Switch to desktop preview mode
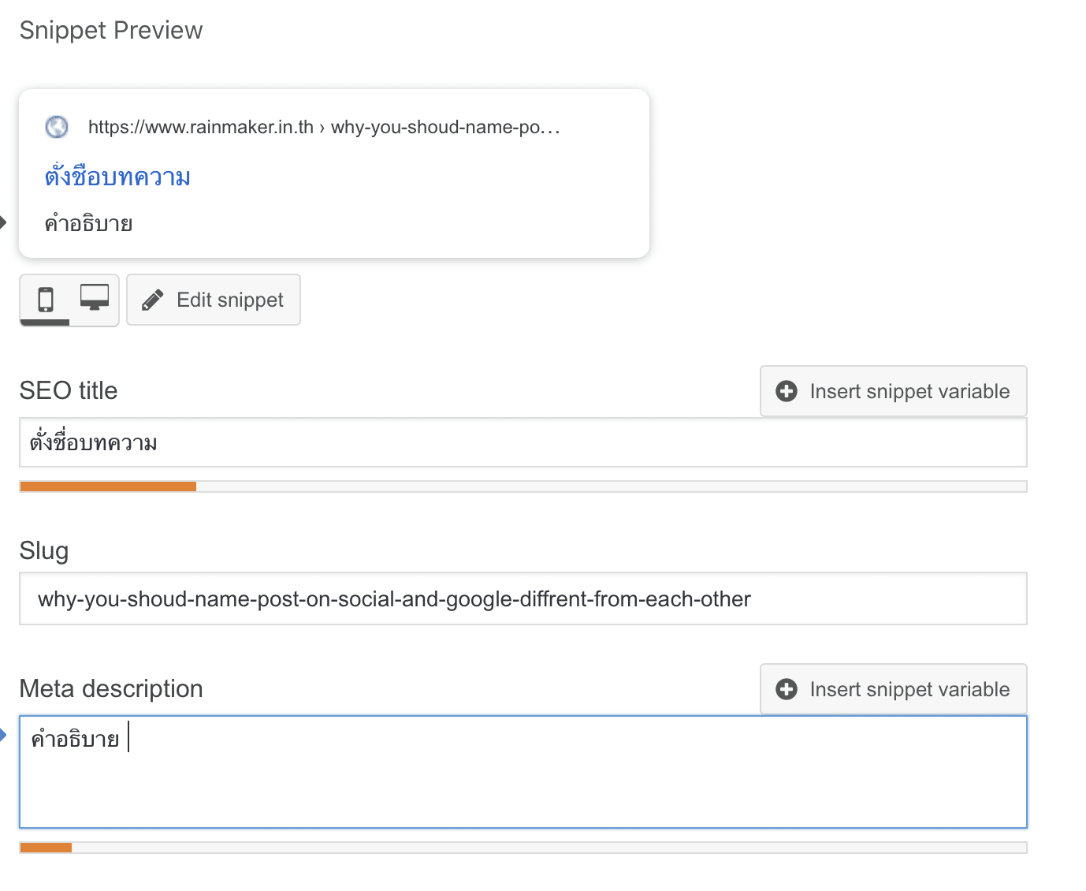The height and width of the screenshot is (891, 1086). point(95,298)
